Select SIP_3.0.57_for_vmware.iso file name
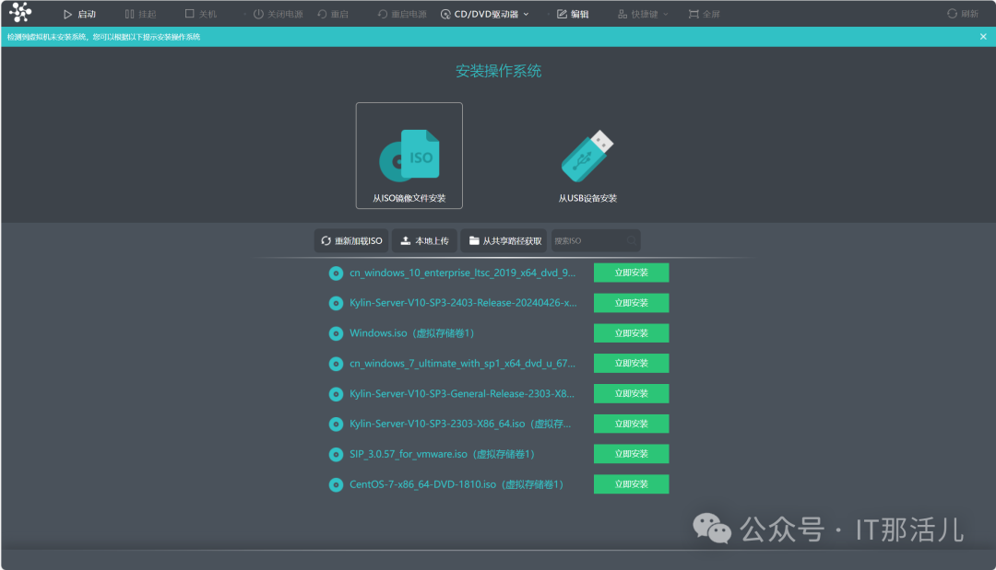 click(443, 454)
